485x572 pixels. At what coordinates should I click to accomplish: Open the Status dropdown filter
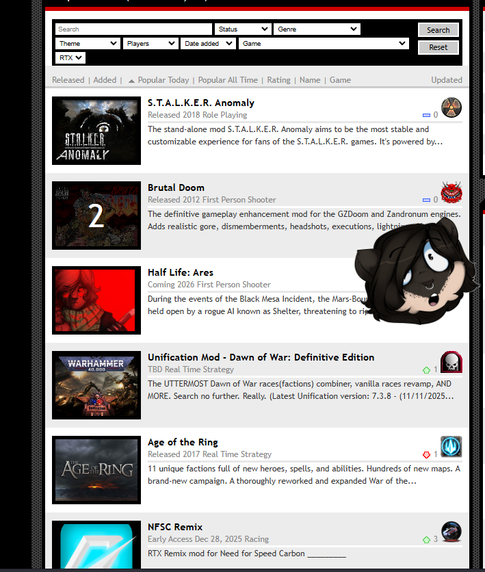pyautogui.click(x=243, y=29)
